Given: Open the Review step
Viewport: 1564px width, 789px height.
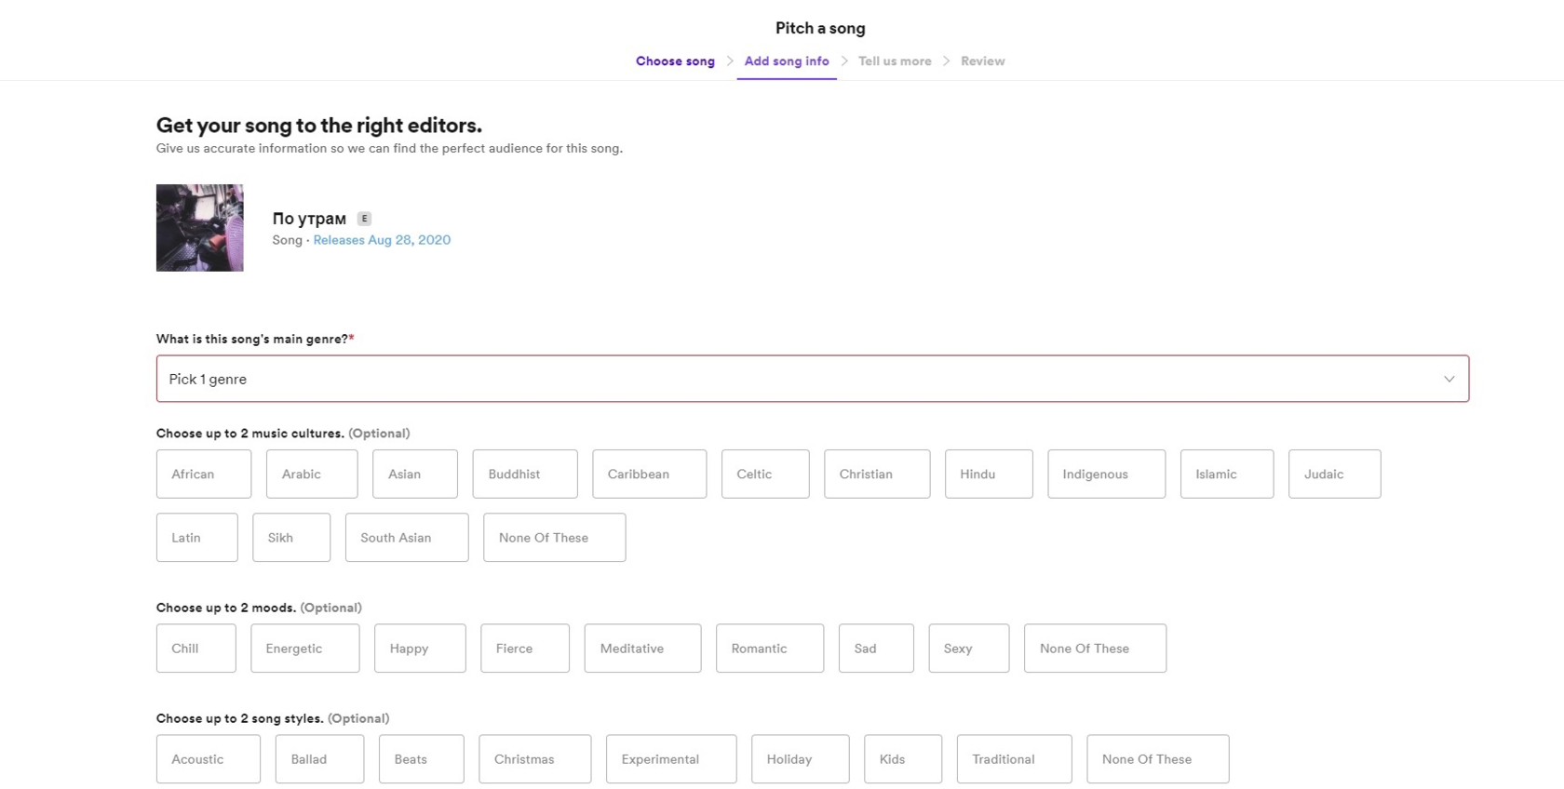Looking at the screenshot, I should pos(982,61).
